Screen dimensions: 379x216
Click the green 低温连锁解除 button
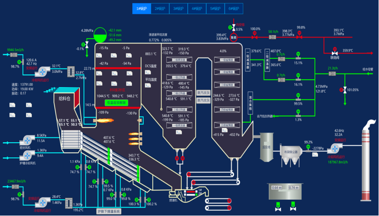pos(116,102)
